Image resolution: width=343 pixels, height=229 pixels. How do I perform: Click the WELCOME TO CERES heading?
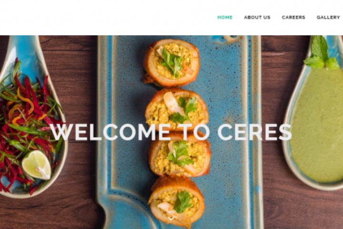[x=171, y=132]
